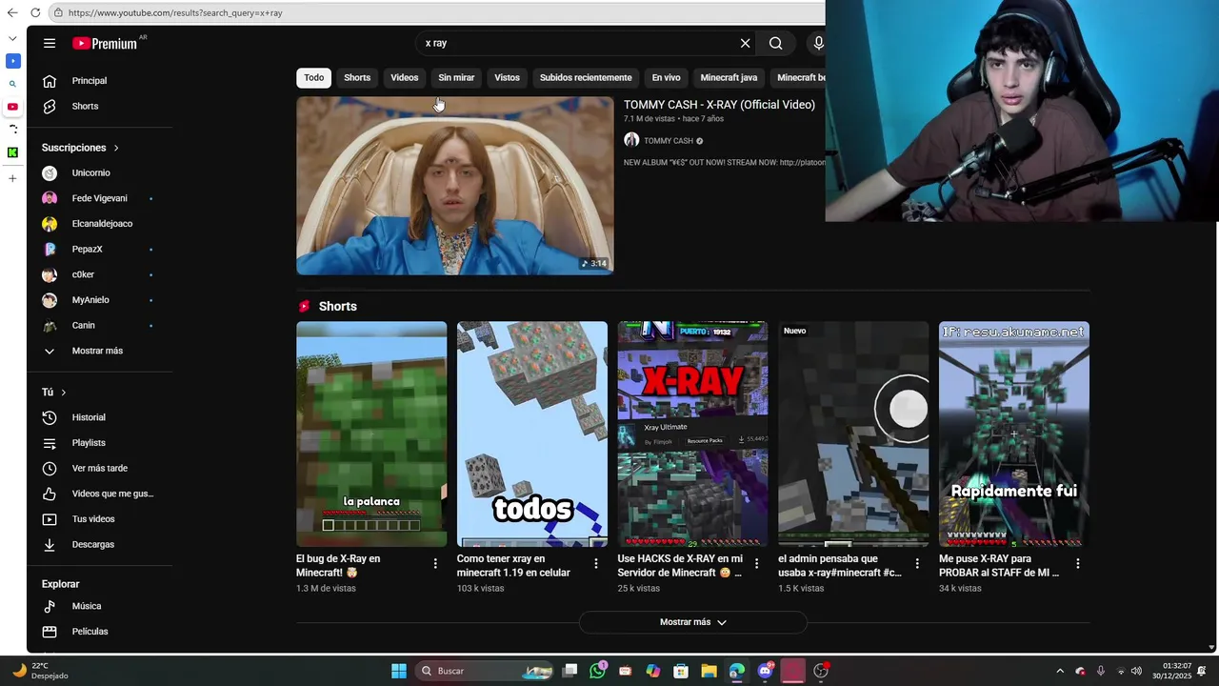Select the Sin mirar filter chip
The width and height of the screenshot is (1219, 686).
point(456,77)
